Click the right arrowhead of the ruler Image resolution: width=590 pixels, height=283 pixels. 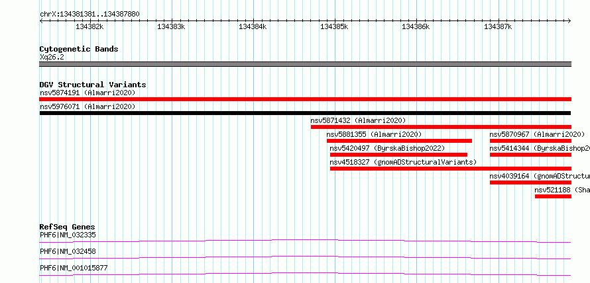click(569, 21)
